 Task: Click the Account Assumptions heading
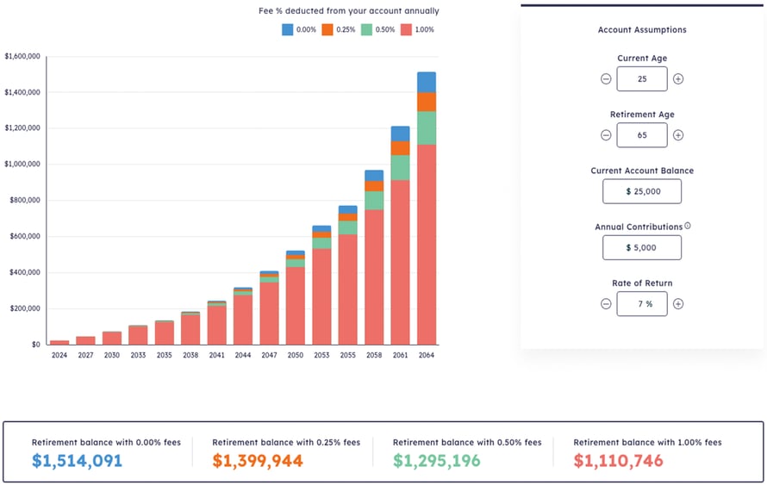pos(642,30)
